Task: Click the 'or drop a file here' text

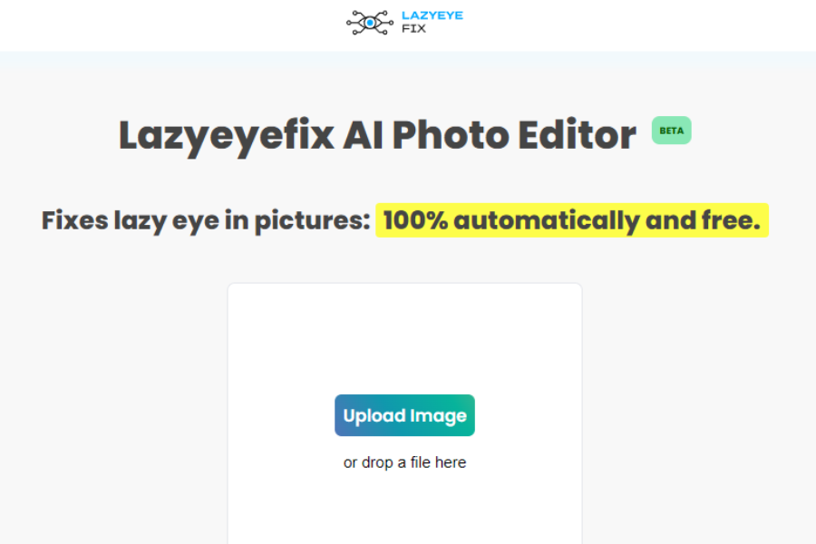Action: pos(404,462)
